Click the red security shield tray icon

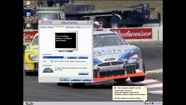pos(145,104)
